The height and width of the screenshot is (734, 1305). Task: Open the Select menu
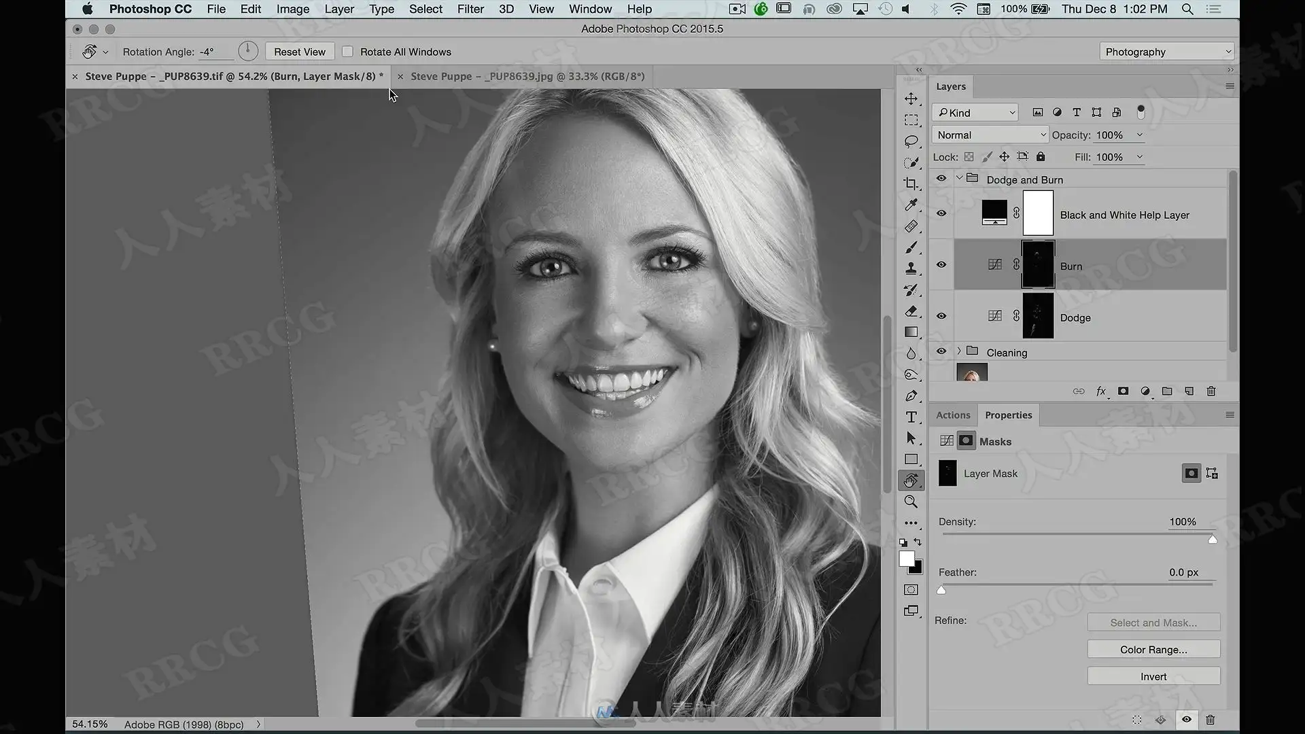(425, 9)
